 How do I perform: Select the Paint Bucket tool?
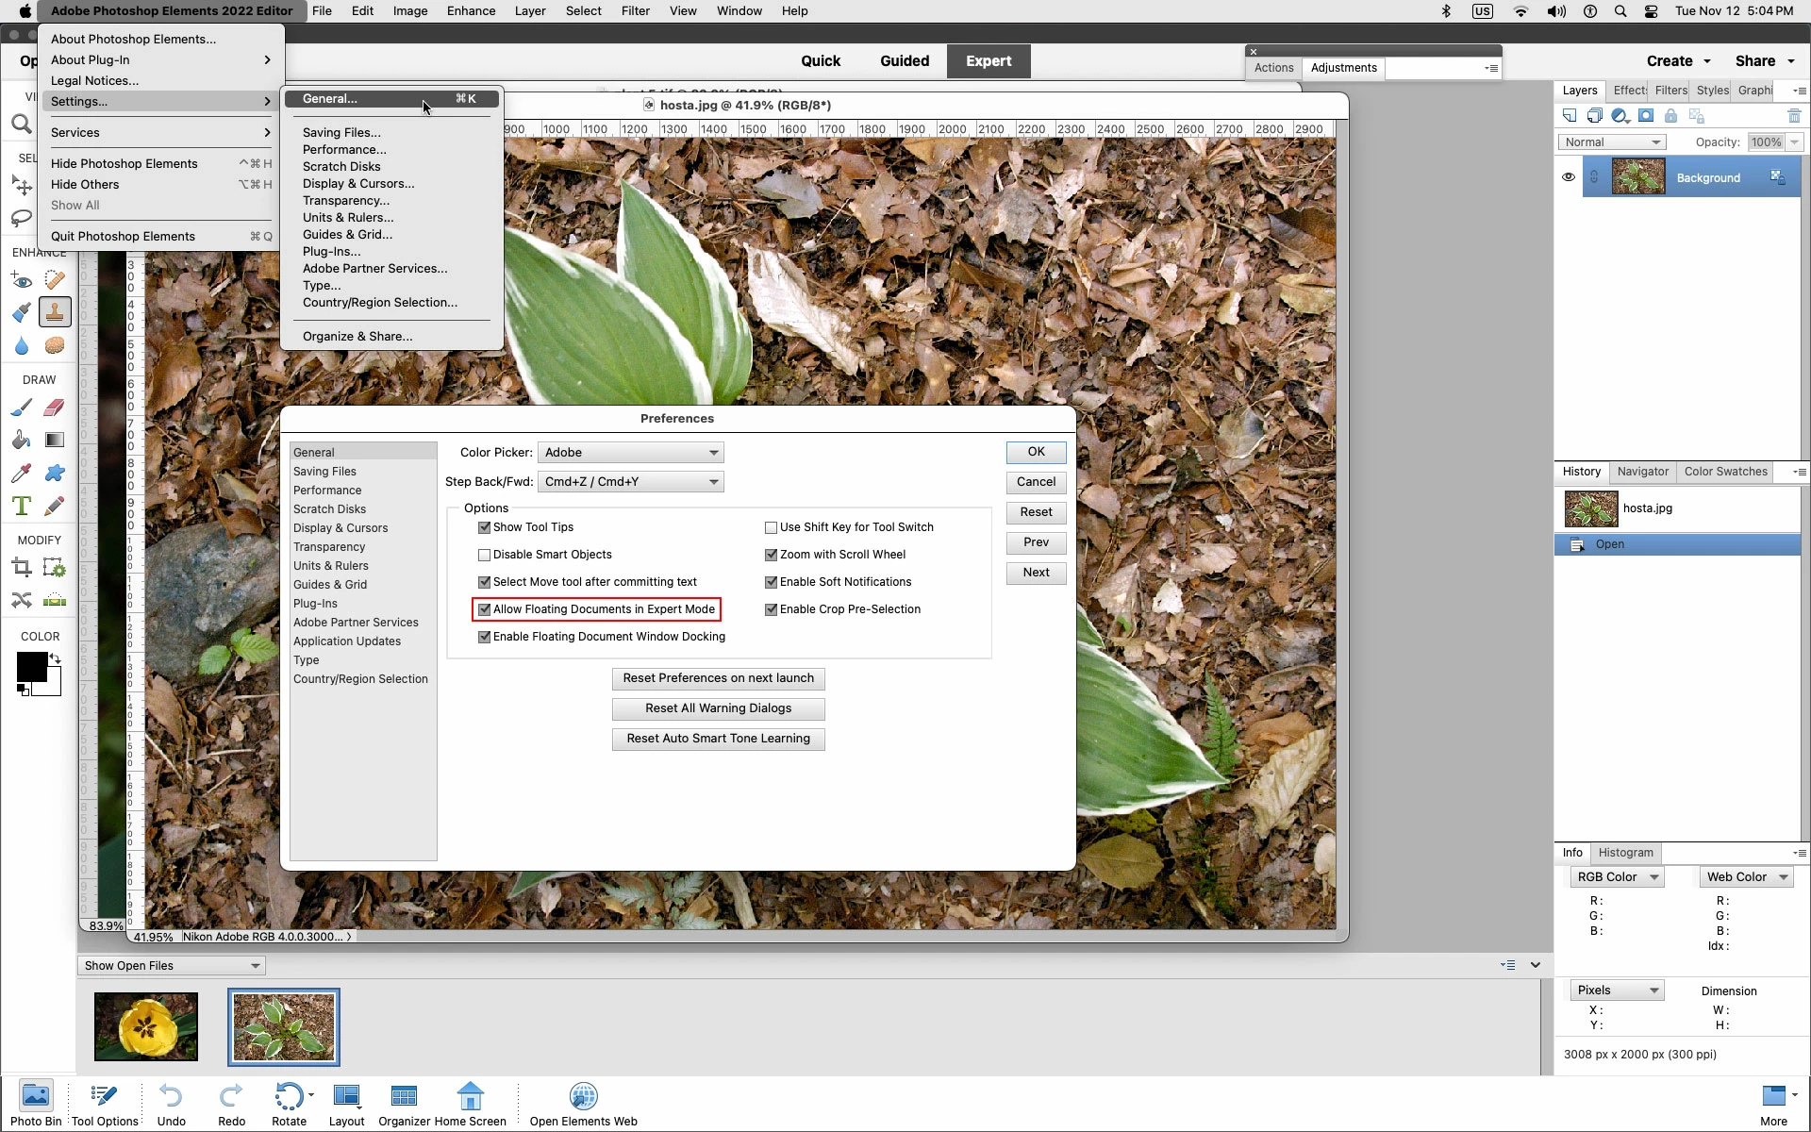[21, 440]
